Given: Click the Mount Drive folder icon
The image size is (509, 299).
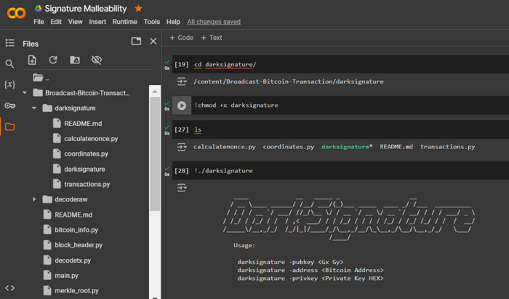Looking at the screenshot, I should (x=74, y=60).
